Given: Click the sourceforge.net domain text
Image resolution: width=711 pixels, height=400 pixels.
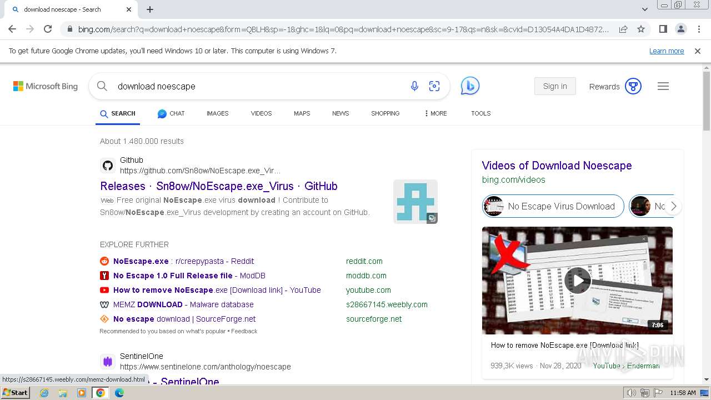Looking at the screenshot, I should pyautogui.click(x=374, y=319).
